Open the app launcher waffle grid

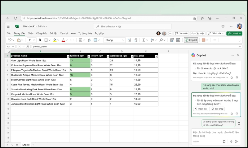(9, 26)
